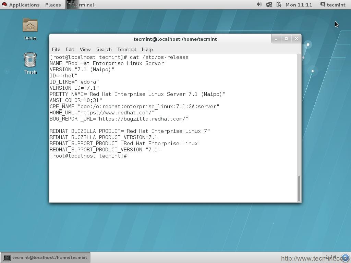Click the battery power icon in the top panel
This screenshot has height=263, width=351.
279,4
